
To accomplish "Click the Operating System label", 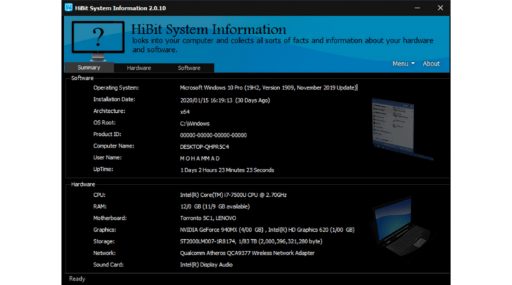I will [116, 87].
